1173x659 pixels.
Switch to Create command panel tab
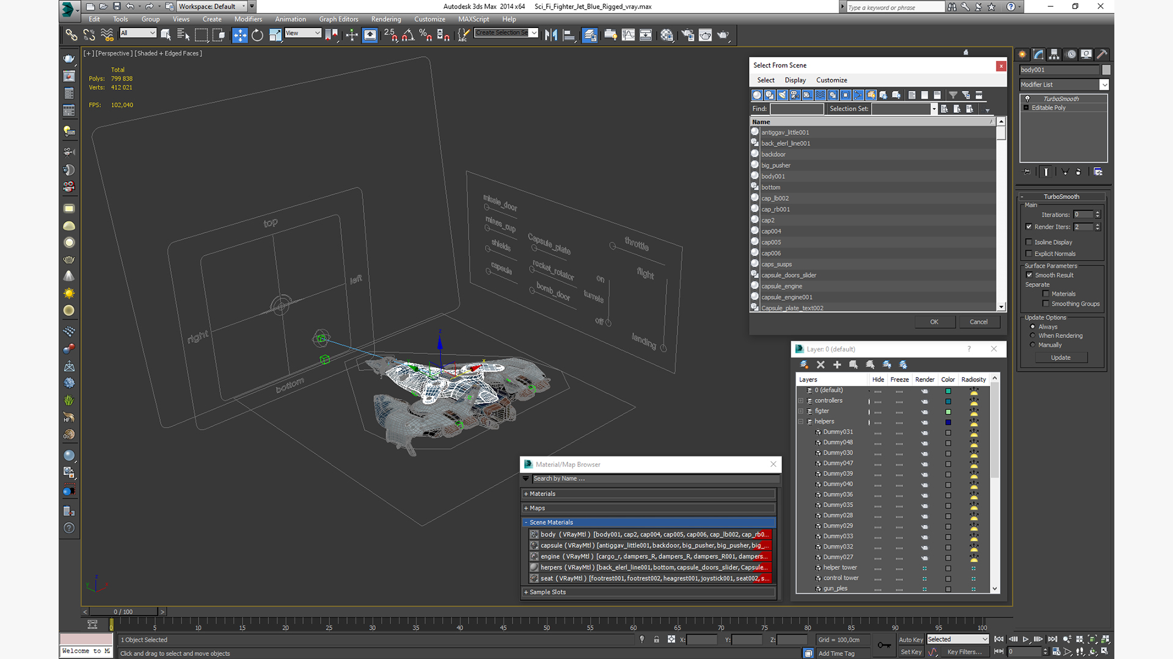(1023, 54)
